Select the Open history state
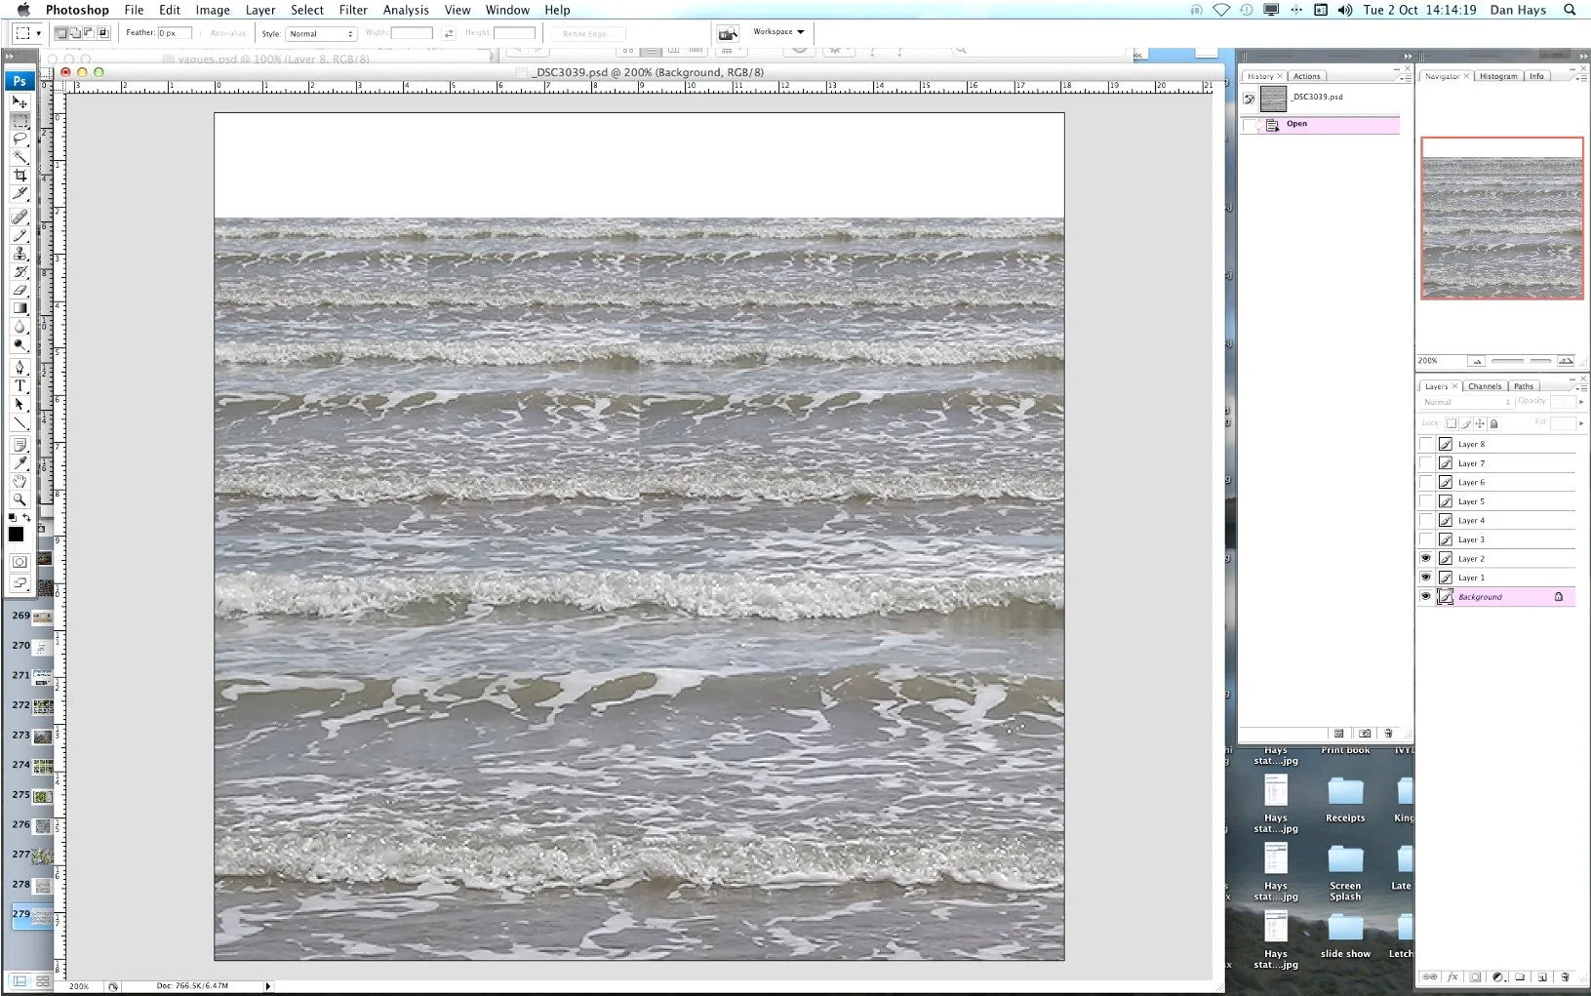1591x996 pixels. coord(1320,124)
